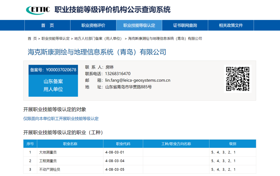Screen dimensions: 280x176
Task: Click the 首页 breadcrumb link
Action: coord(32,39)
